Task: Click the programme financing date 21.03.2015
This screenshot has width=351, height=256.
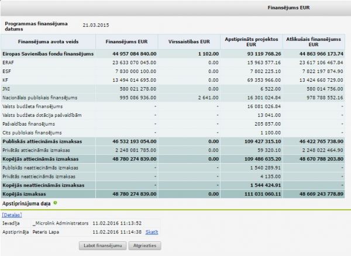Action: pos(96,25)
